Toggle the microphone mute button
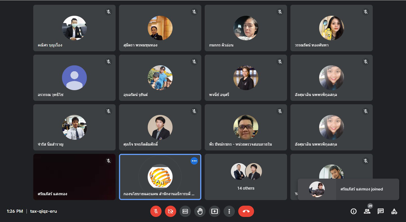 (x=156, y=211)
